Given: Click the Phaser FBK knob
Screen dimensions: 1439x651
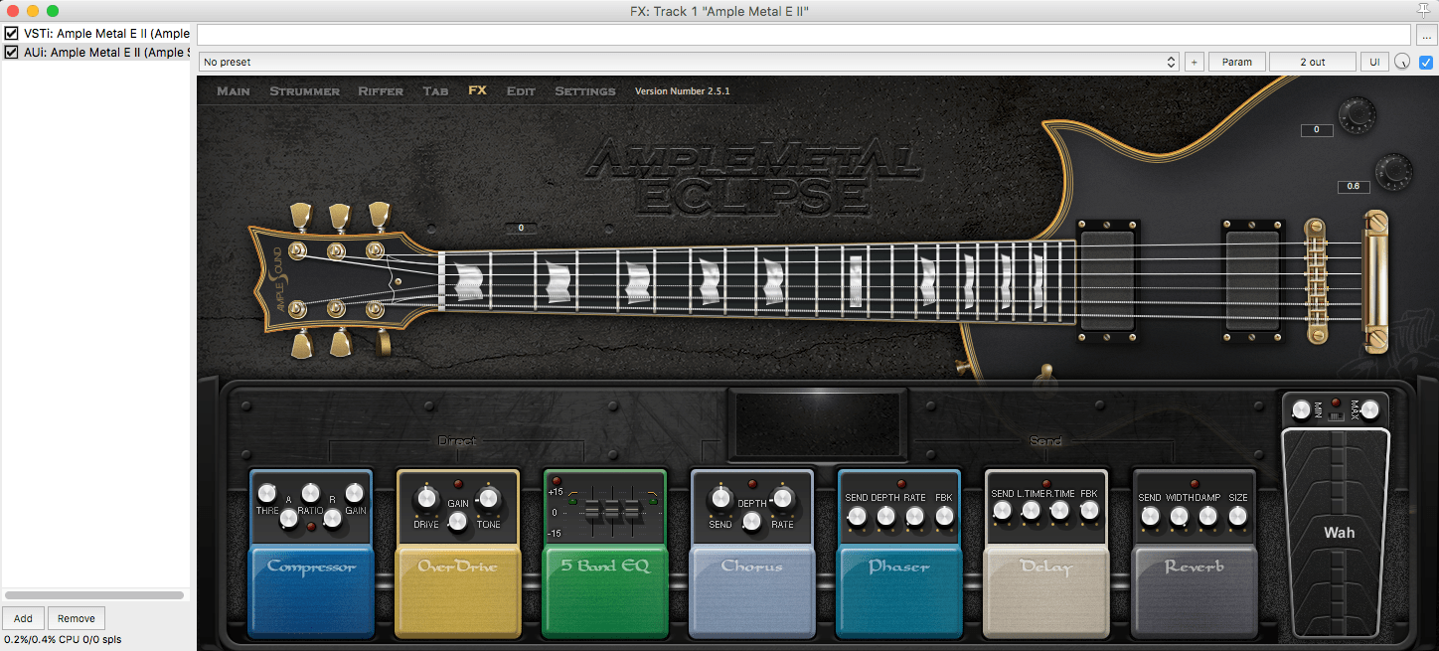Looking at the screenshot, I should coord(944,516).
